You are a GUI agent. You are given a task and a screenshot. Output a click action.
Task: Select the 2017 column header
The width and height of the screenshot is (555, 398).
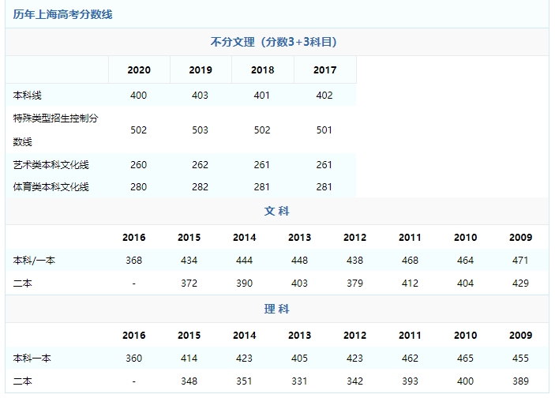point(324,70)
